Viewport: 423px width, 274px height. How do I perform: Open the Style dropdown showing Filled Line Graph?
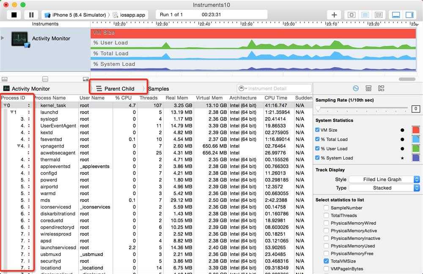[x=385, y=179]
